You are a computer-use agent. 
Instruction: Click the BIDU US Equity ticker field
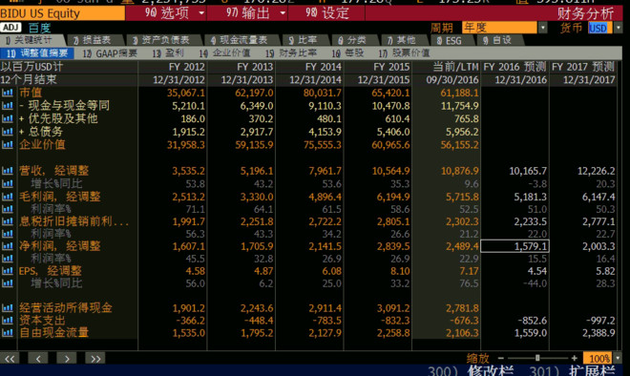(62, 13)
